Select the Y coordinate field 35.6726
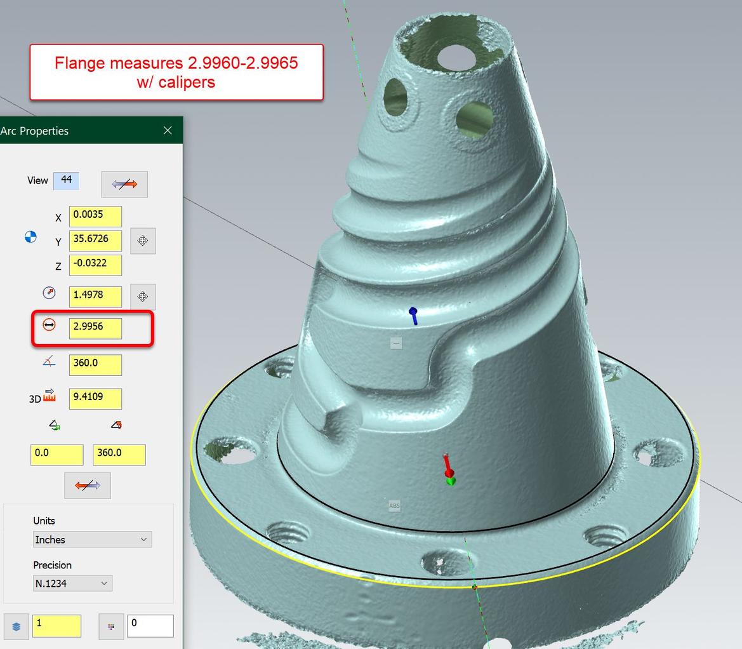The width and height of the screenshot is (742, 649). point(95,240)
